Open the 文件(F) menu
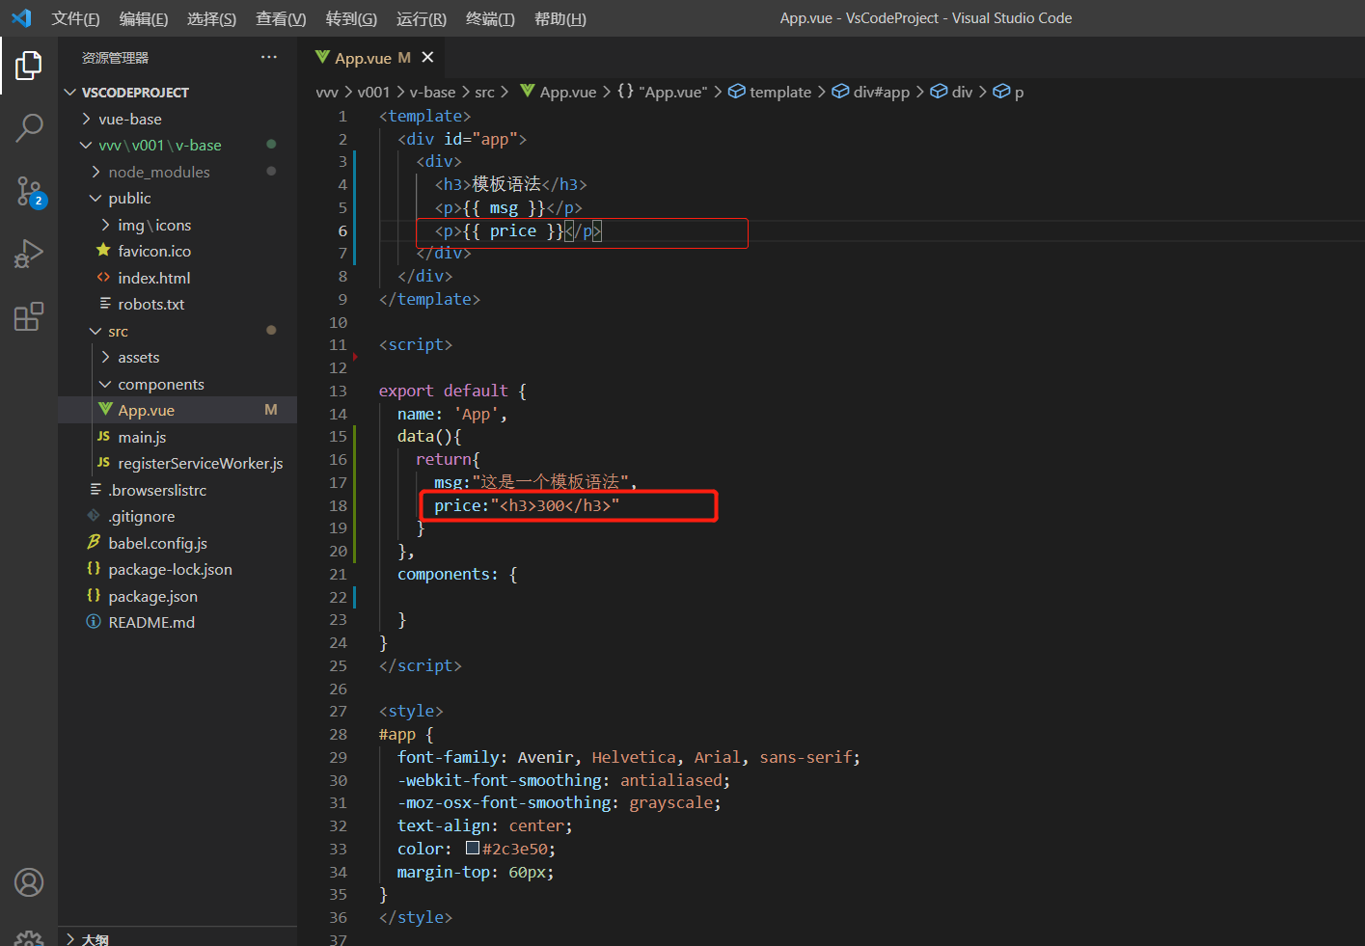This screenshot has height=946, width=1365. point(75,18)
